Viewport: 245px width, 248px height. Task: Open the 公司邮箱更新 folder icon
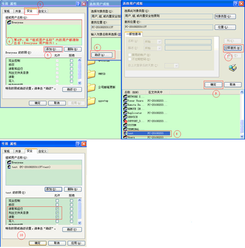(x=91, y=88)
